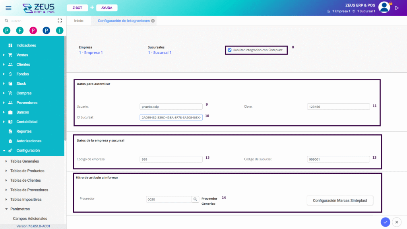This screenshot has width=407, height=229.
Task: Click the plus icon beside Z-BOT
Action: pos(92,8)
